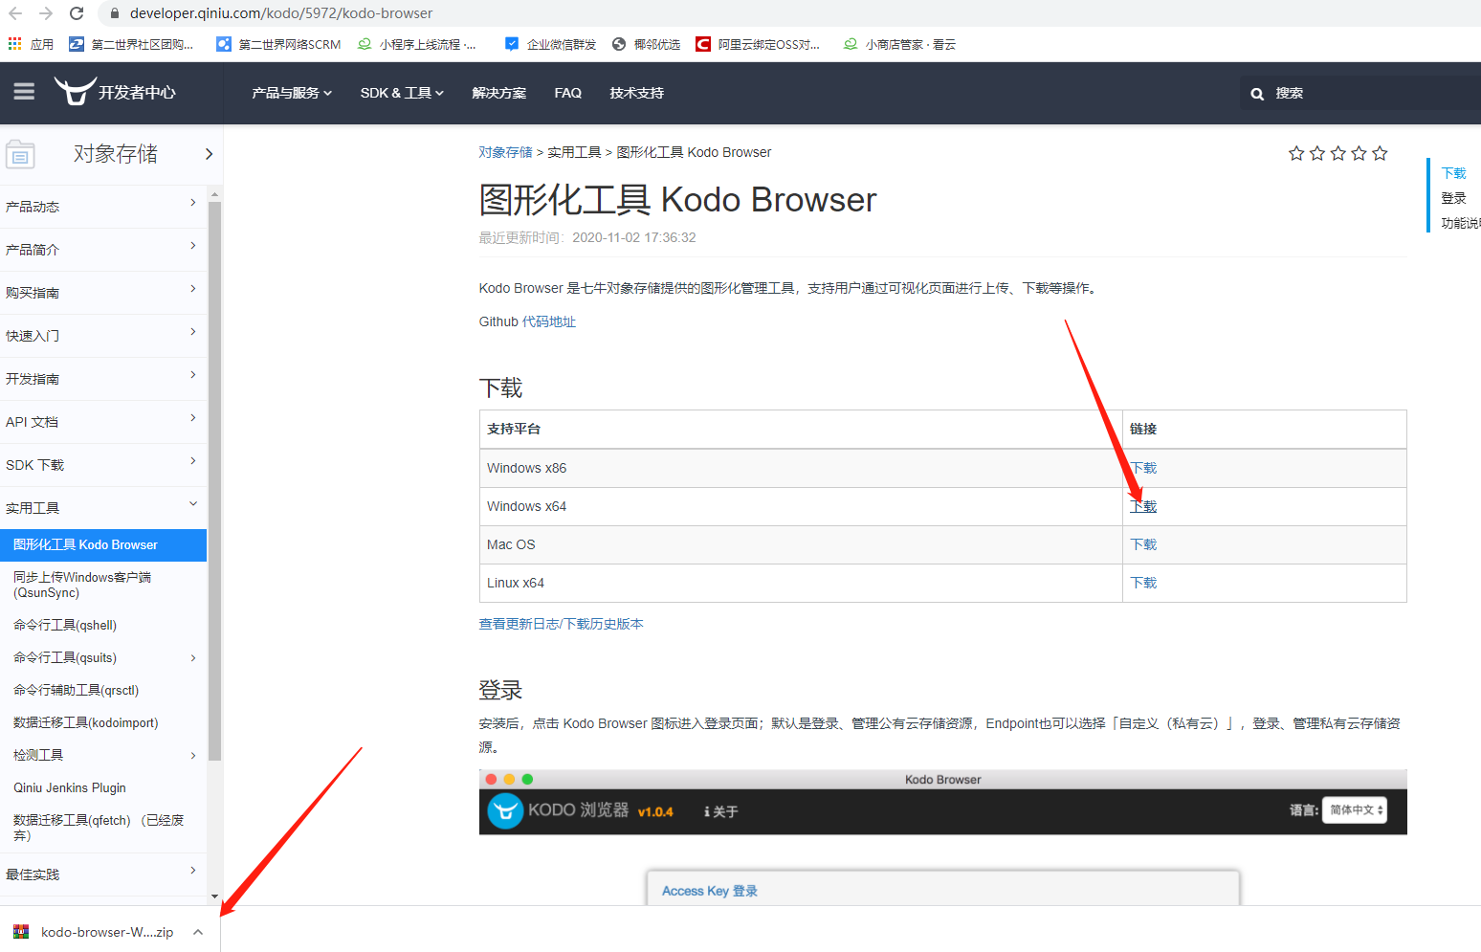The width and height of the screenshot is (1481, 952).
Task: Rate page with the third star
Action: (1338, 153)
